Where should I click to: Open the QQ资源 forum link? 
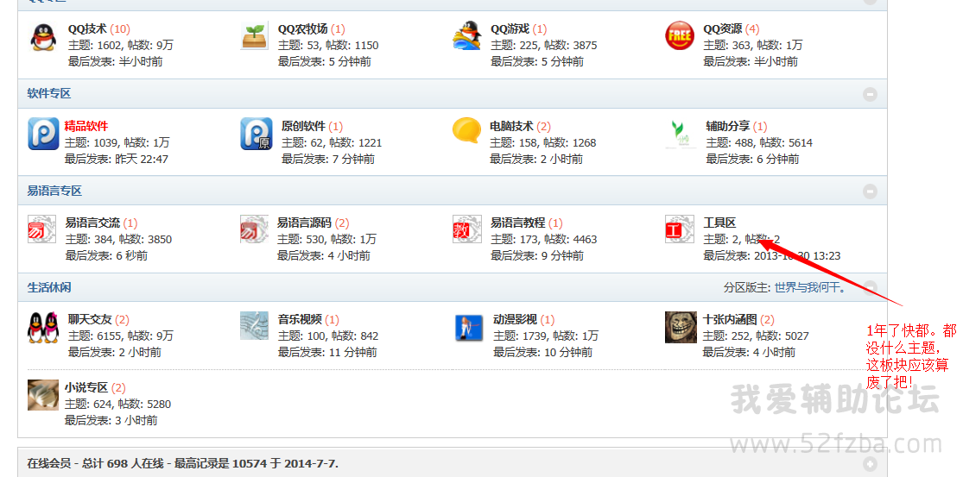tap(722, 28)
